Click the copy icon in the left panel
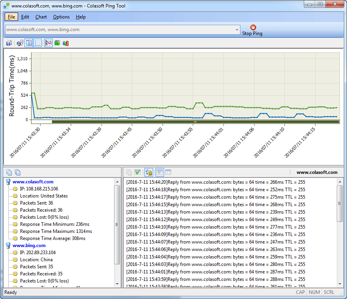Image resolution: width=347 pixels, height=299 pixels. [x=9, y=172]
